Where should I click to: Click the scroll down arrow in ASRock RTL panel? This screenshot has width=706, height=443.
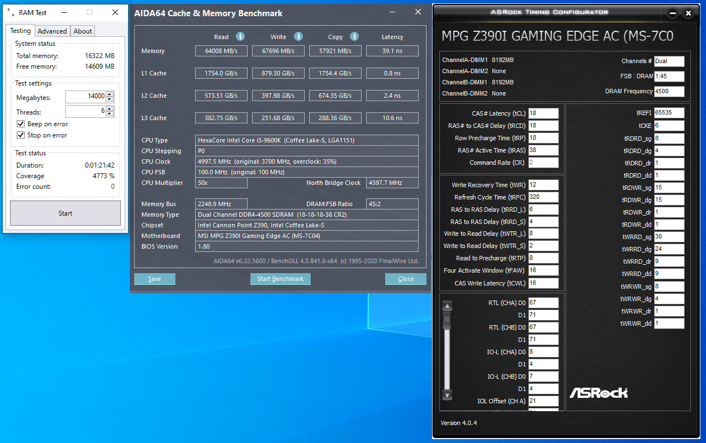pos(447,395)
